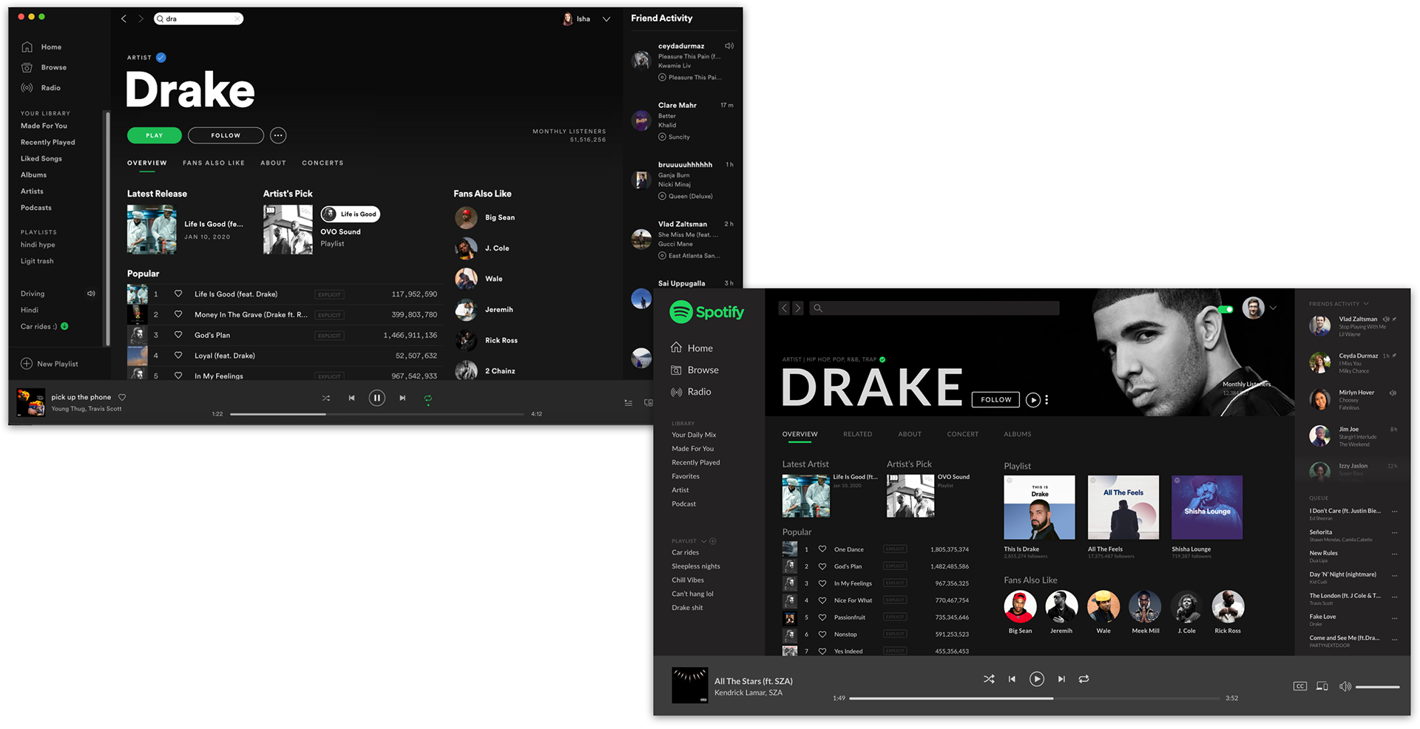Pause playback of pick up the phone

tap(377, 398)
